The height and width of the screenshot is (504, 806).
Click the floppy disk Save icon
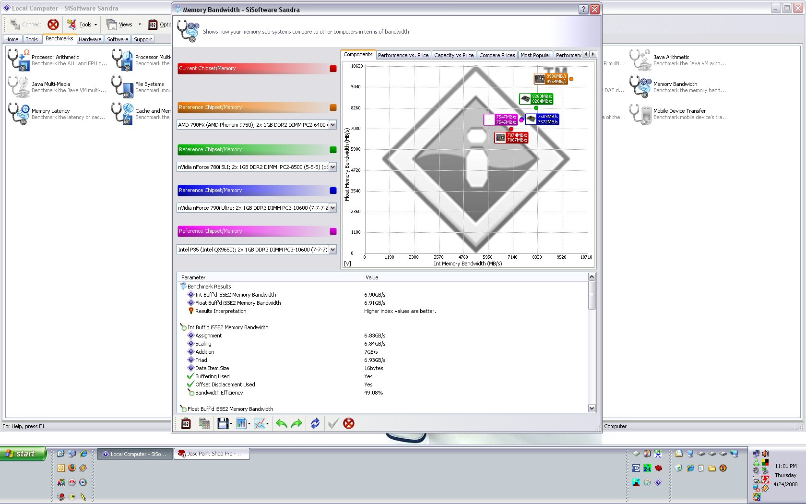[x=223, y=423]
